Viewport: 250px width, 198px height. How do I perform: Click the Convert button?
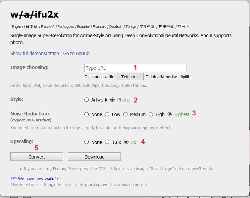coord(37,157)
